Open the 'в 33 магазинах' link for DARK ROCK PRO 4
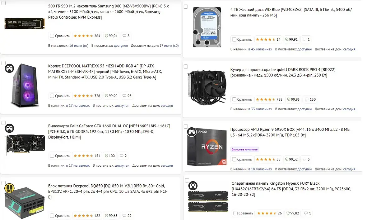The image size is (367, 220). 260,109
